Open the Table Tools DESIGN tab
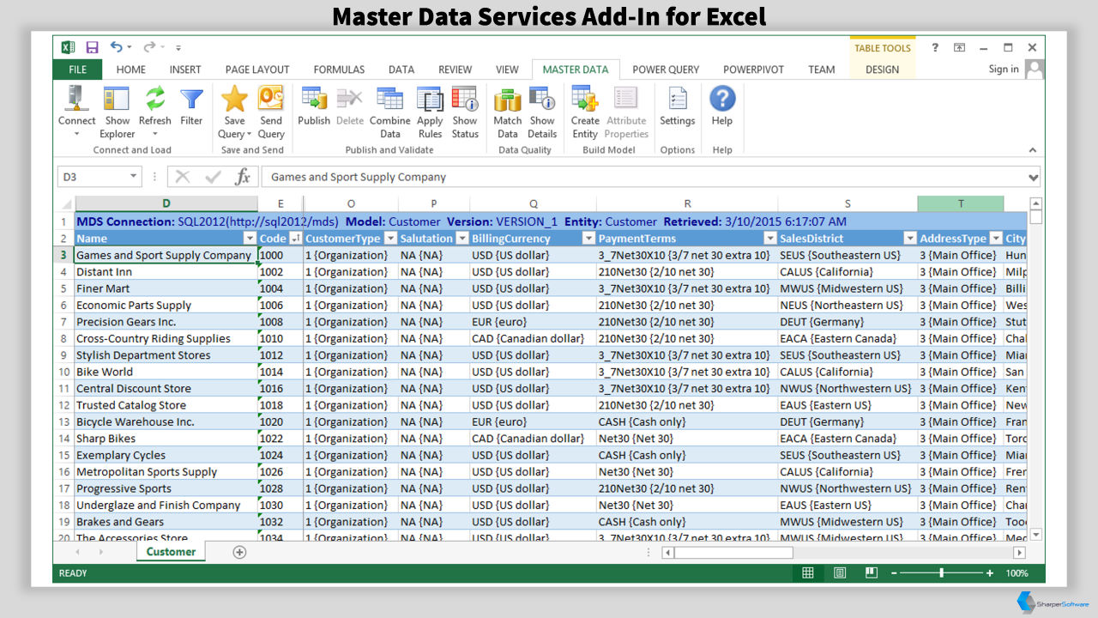The width and height of the screenshot is (1098, 618). pyautogui.click(x=883, y=70)
